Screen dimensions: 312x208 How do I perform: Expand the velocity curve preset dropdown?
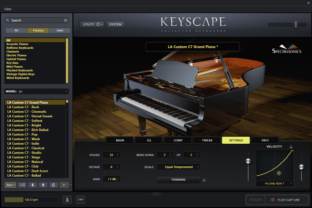coord(275,184)
